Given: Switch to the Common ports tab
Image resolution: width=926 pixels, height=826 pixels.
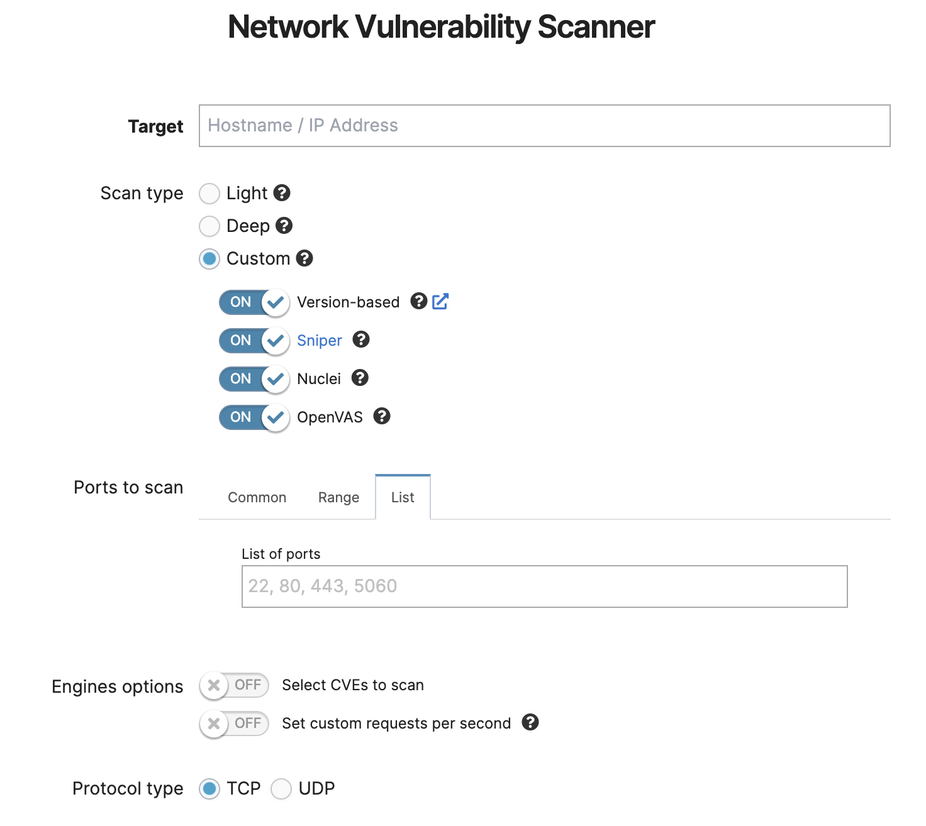Looking at the screenshot, I should (x=257, y=497).
